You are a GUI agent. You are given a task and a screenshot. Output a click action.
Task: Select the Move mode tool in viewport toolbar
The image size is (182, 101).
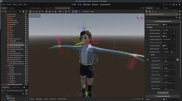(33, 12)
